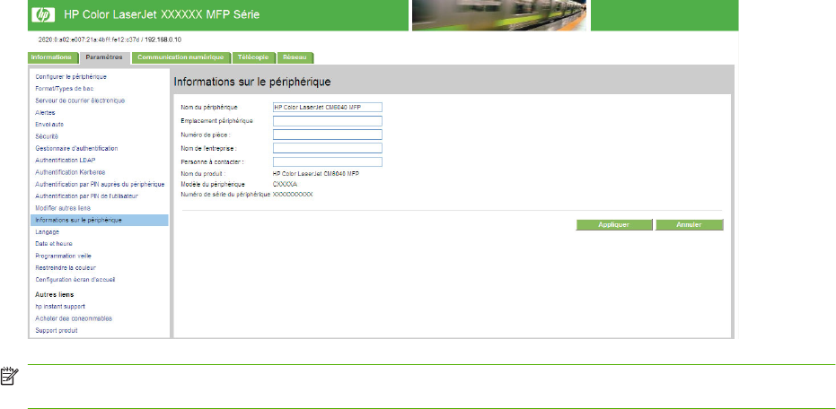Viewport: 836px width, 409px height.
Task: Focus the Personne à contacter field
Action: 328,161
